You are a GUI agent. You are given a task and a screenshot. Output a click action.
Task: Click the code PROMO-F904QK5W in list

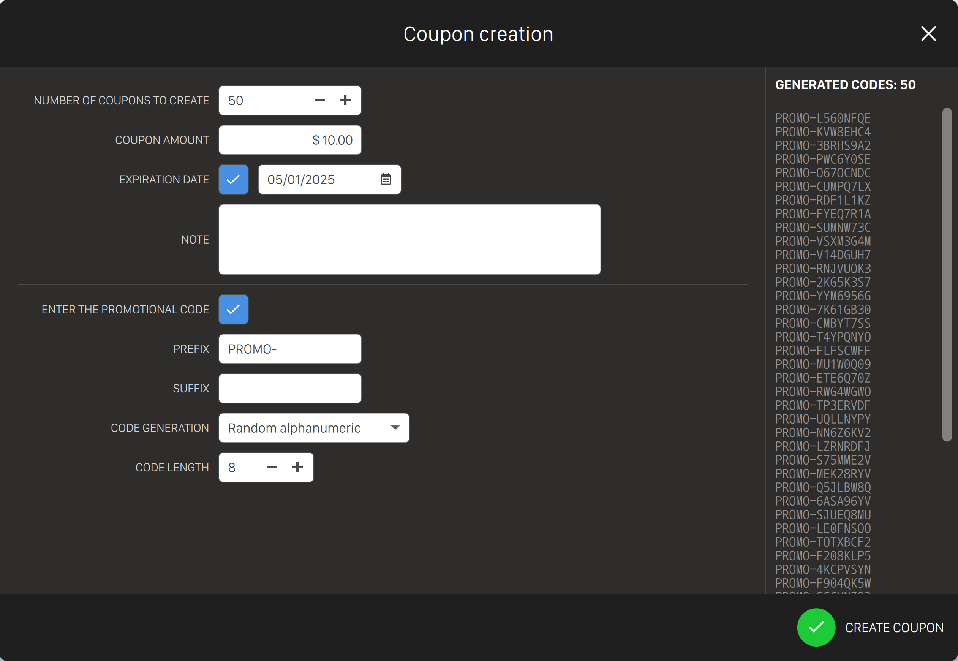click(x=823, y=583)
